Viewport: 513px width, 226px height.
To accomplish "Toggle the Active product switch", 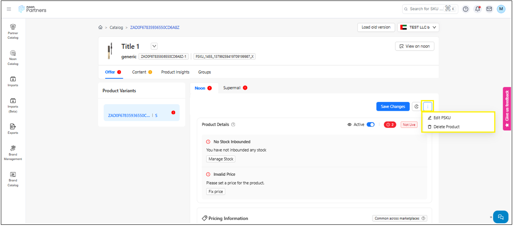I will coord(370,125).
